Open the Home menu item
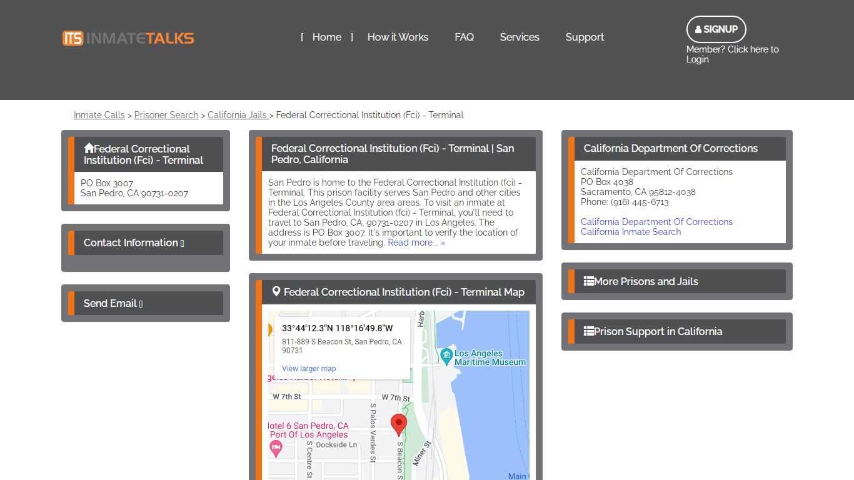Viewport: 854px width, 480px height. coord(327,37)
